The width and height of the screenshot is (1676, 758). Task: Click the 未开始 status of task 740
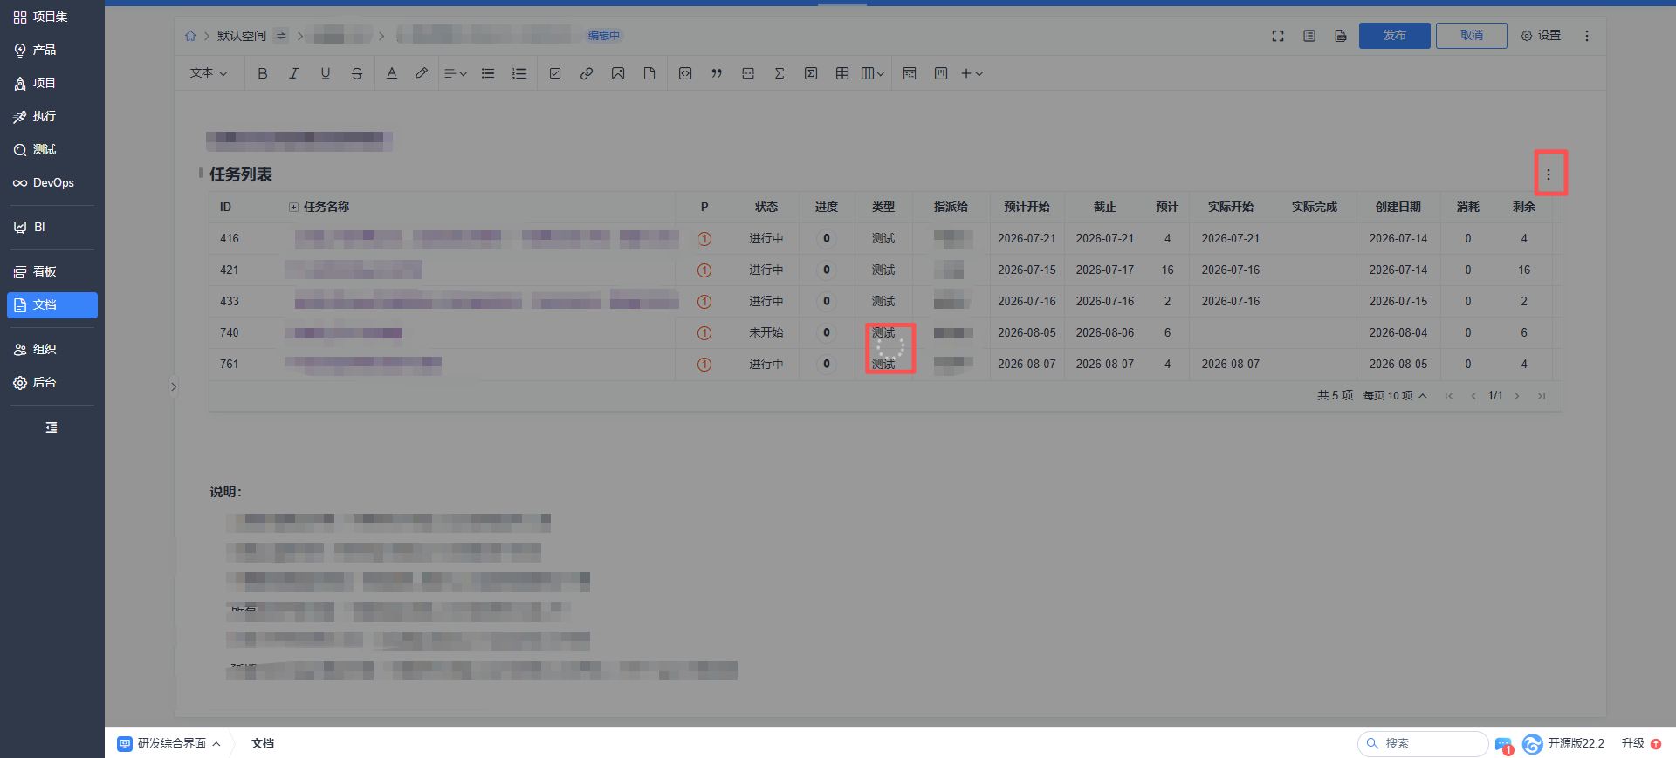pyautogui.click(x=766, y=332)
